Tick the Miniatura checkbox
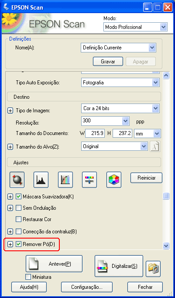 tap(28, 277)
